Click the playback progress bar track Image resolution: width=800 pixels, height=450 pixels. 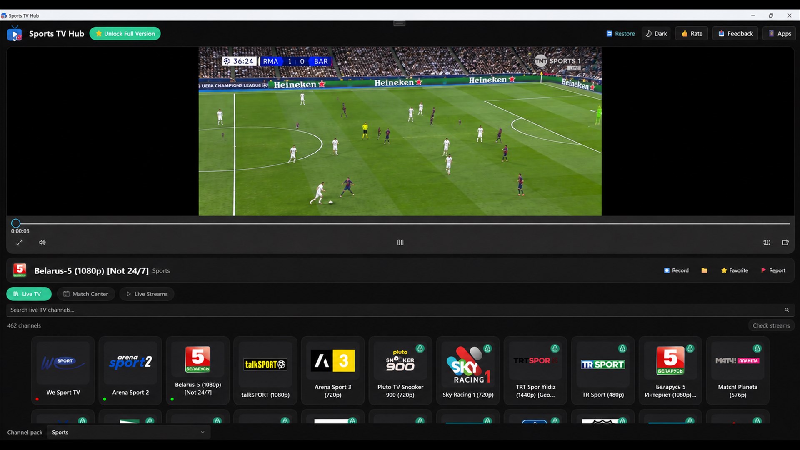(400, 223)
